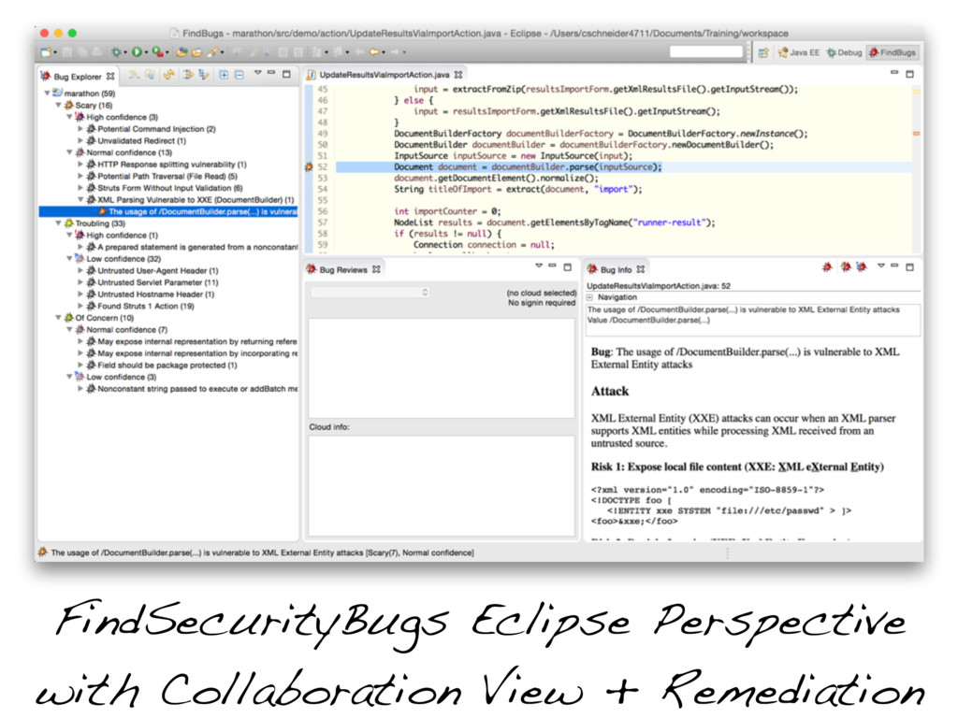
Task: Click the third bug icon in Bug Info toolbar
Action: click(x=862, y=266)
